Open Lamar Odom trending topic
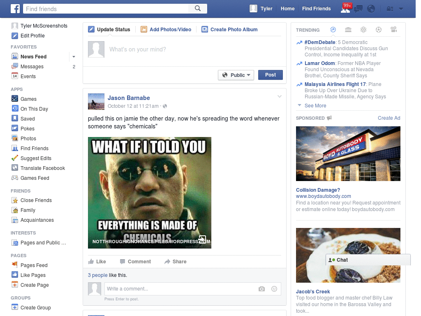The height and width of the screenshot is (316, 421). pos(319,63)
